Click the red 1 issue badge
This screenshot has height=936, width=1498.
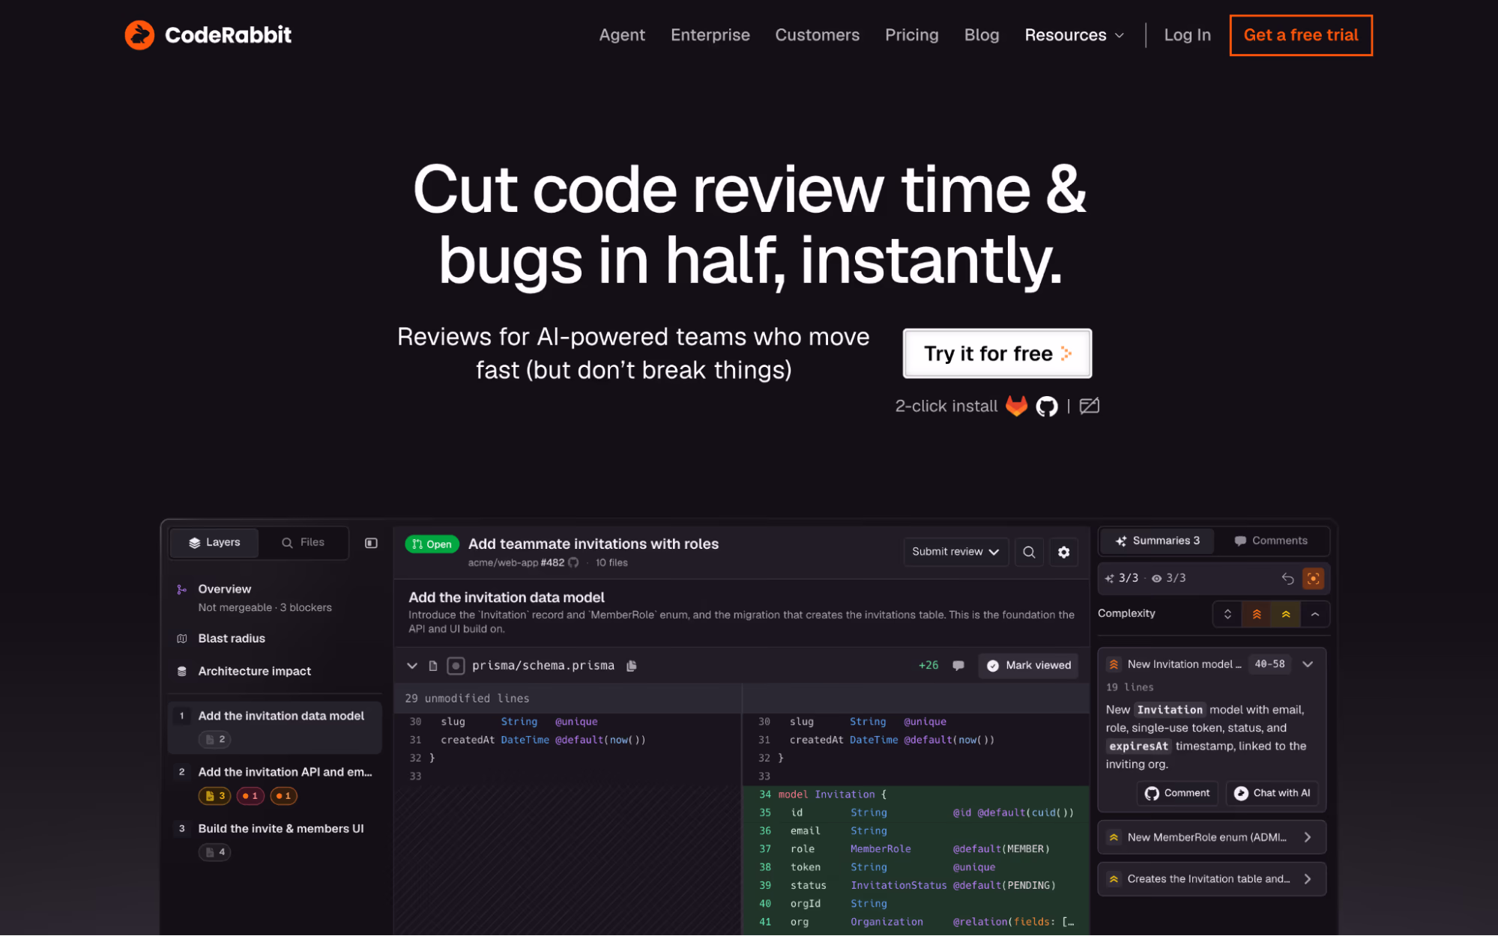(x=250, y=796)
